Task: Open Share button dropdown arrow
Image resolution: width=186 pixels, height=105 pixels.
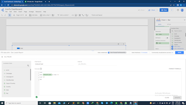Action: pyautogui.click(x=157, y=10)
